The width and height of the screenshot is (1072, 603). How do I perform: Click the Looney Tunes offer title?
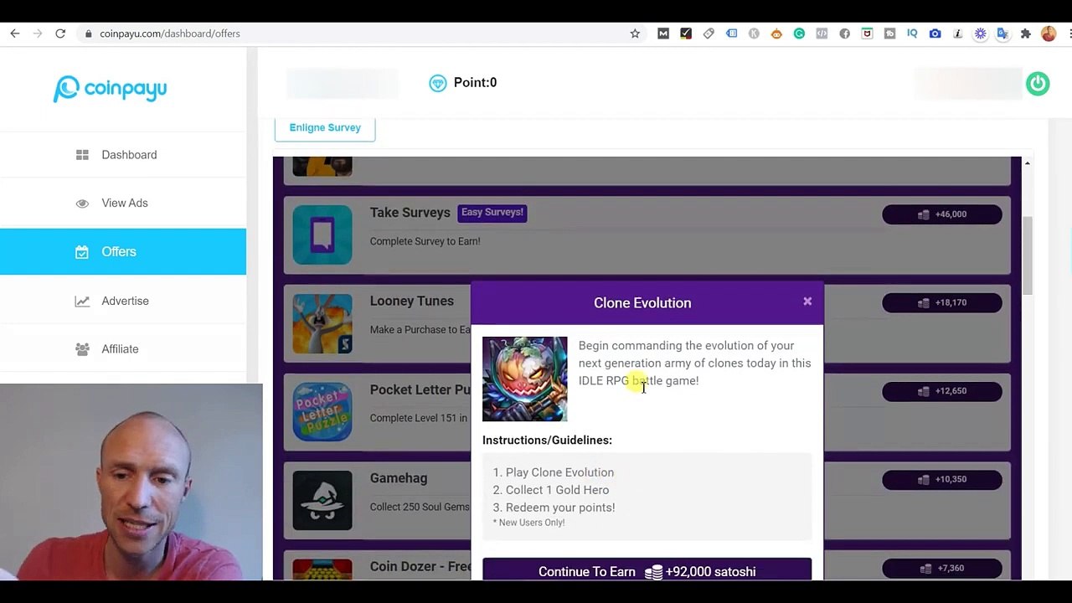tap(412, 301)
